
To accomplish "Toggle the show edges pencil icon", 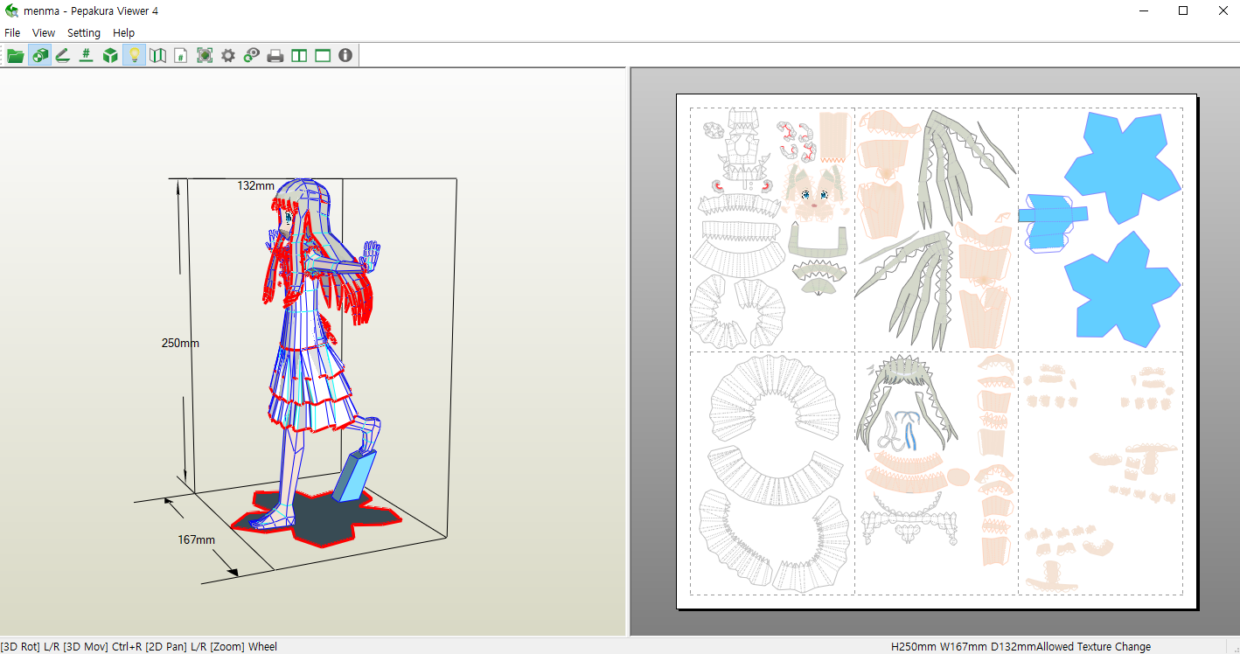I will (62, 56).
